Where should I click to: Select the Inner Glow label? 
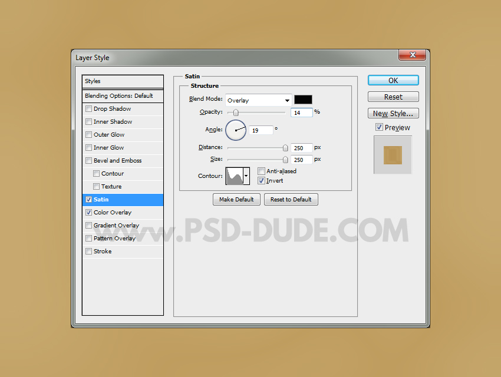point(108,147)
